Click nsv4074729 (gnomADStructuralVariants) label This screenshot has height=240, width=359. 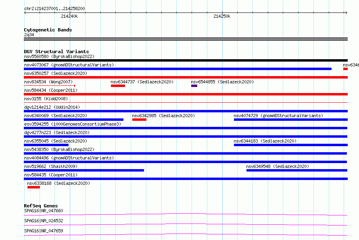(x=278, y=116)
